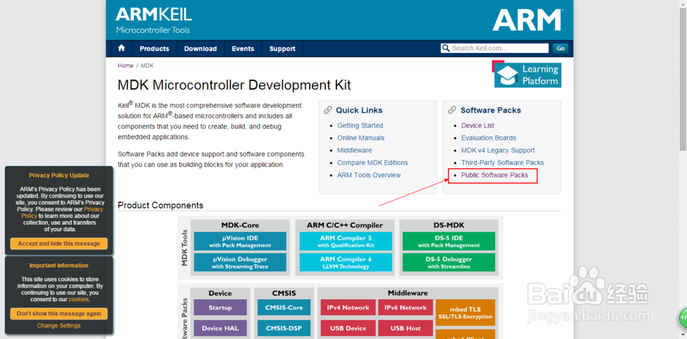Open the Products menu
The image size is (687, 339).
[x=154, y=49]
